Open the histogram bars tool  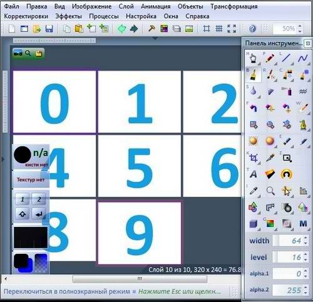303,191
